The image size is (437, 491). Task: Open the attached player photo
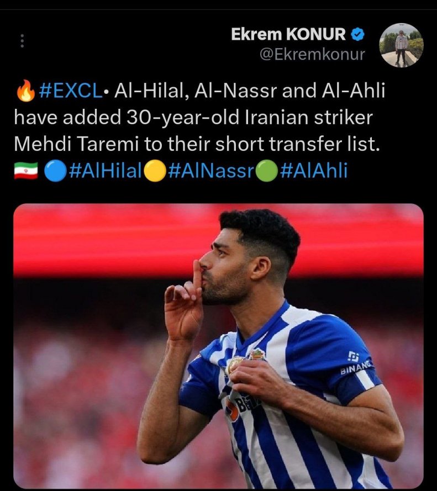[x=218, y=346]
